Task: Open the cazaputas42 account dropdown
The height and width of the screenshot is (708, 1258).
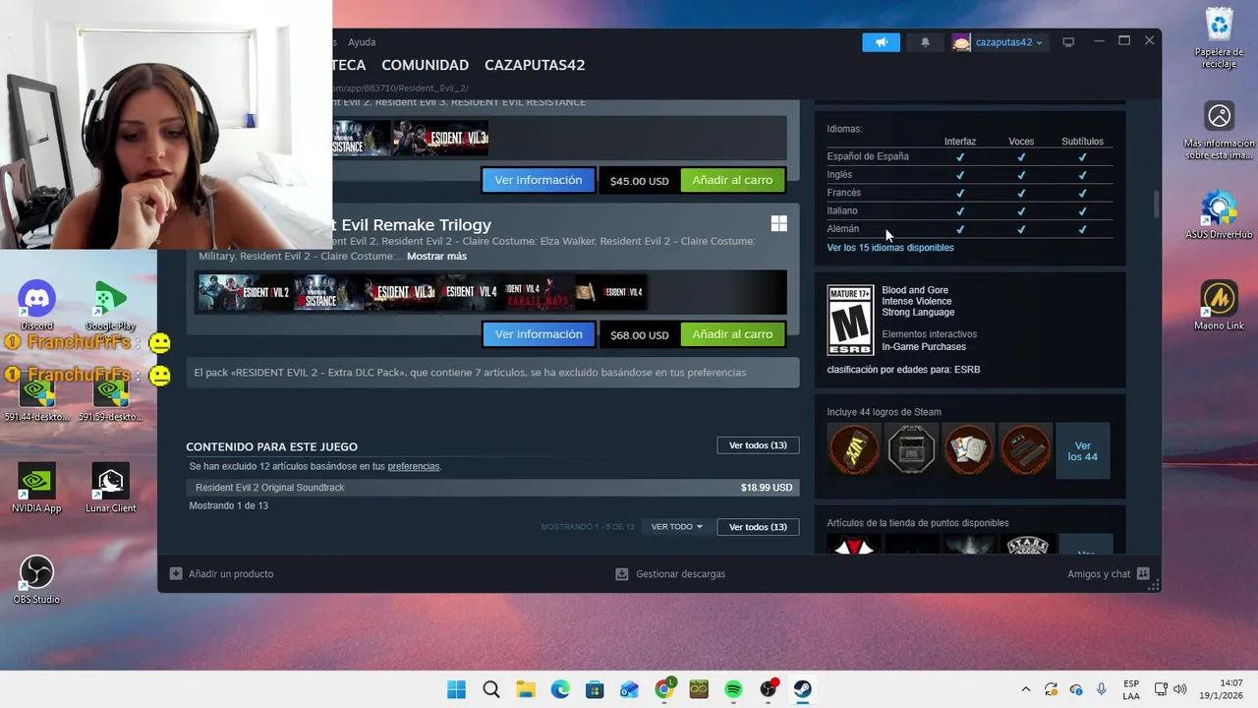Action: tap(999, 42)
